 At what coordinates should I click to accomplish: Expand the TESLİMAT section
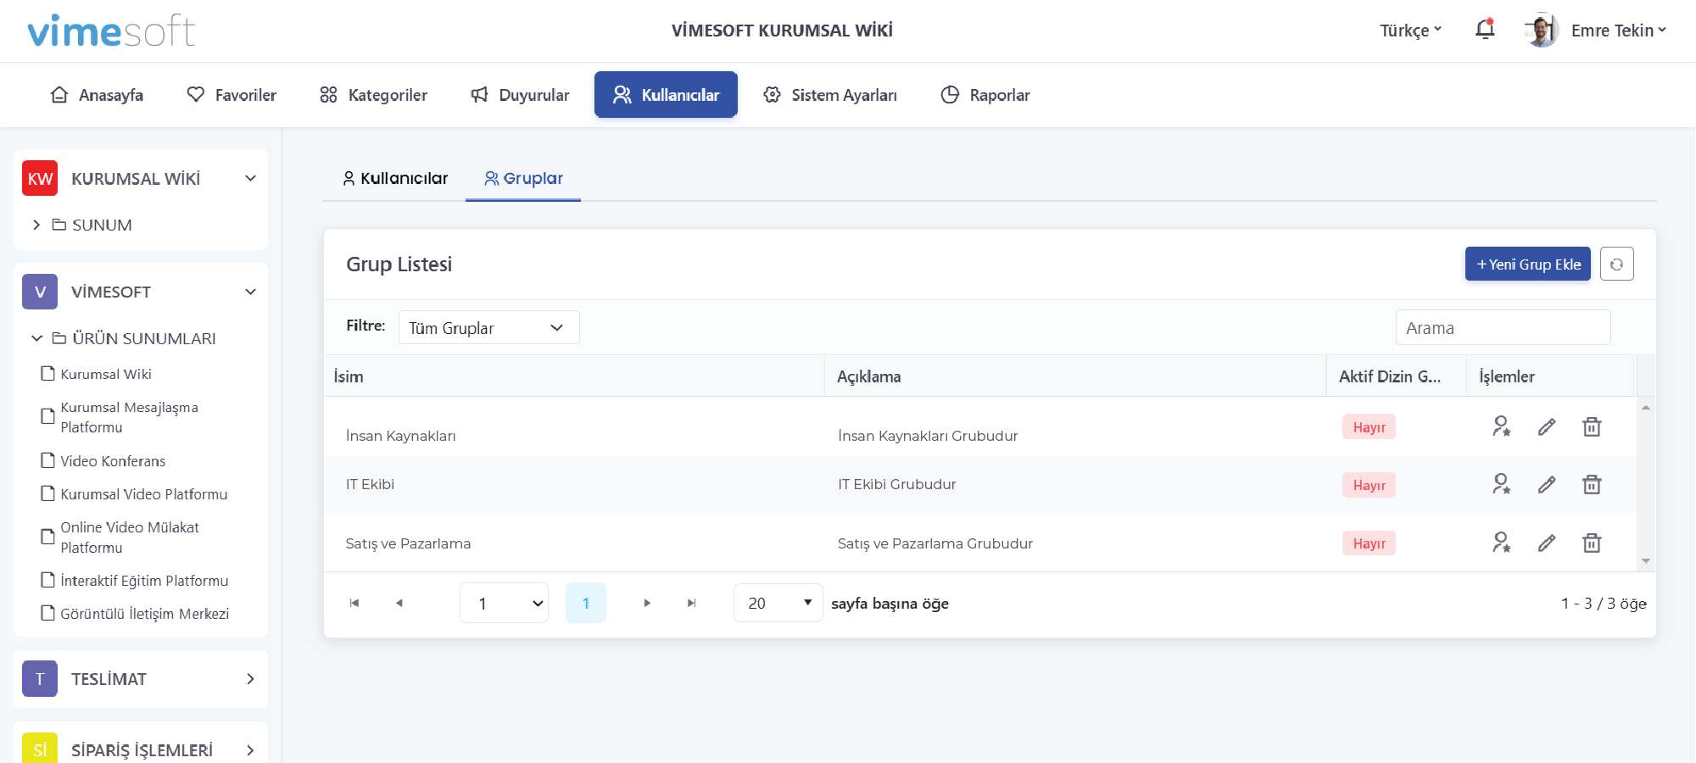tap(250, 679)
